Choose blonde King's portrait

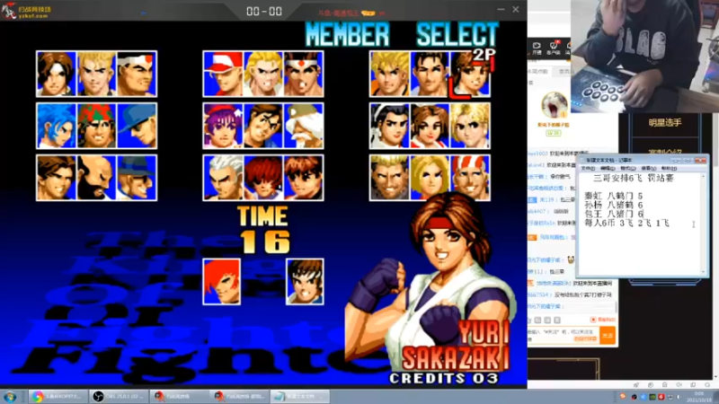pos(470,126)
